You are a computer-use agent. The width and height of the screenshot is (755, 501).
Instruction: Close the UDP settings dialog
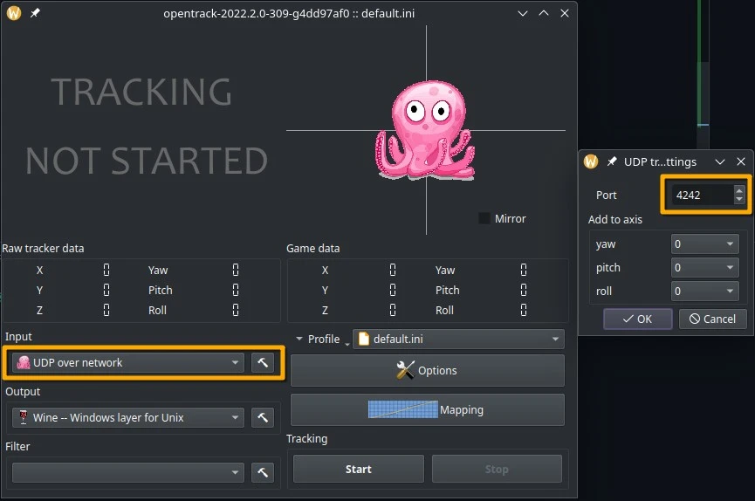click(741, 161)
